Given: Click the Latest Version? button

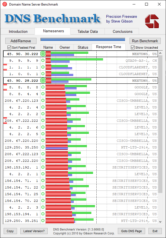Looking at the screenshot, I should click(x=34, y=231).
